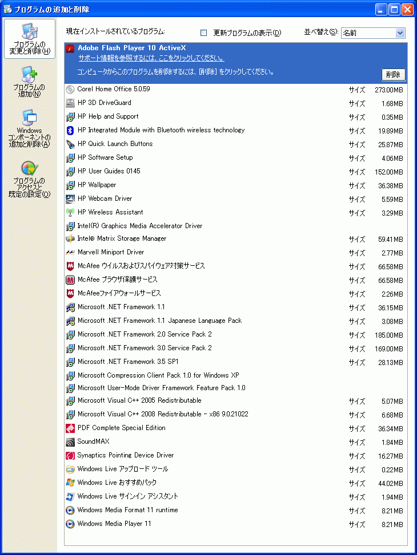Click the HP Quick Launch Buttons rocket icon

point(70,144)
